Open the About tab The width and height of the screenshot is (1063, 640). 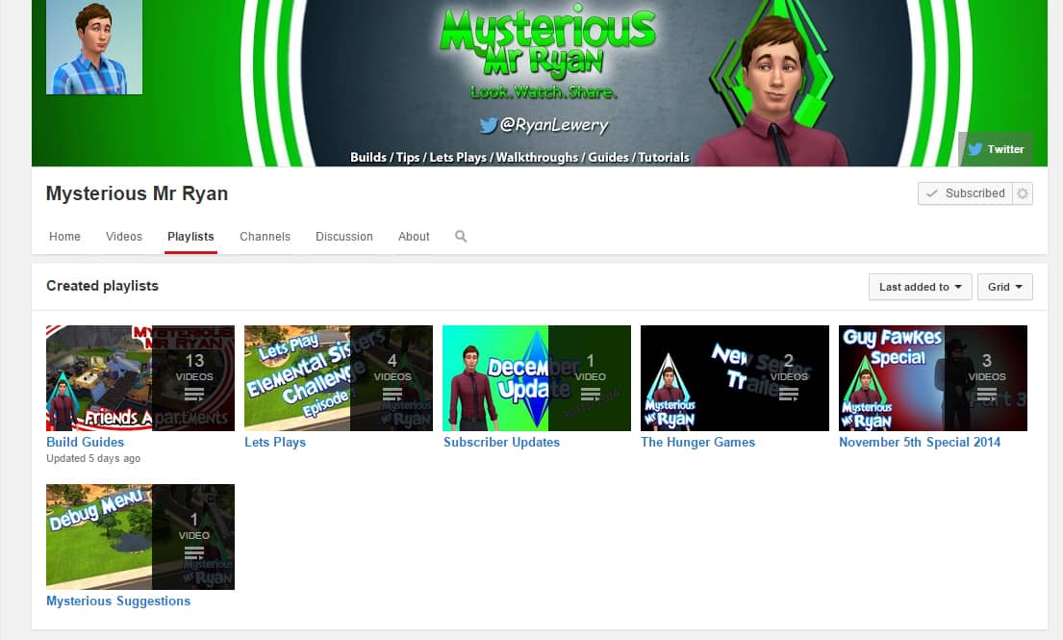[x=414, y=237]
